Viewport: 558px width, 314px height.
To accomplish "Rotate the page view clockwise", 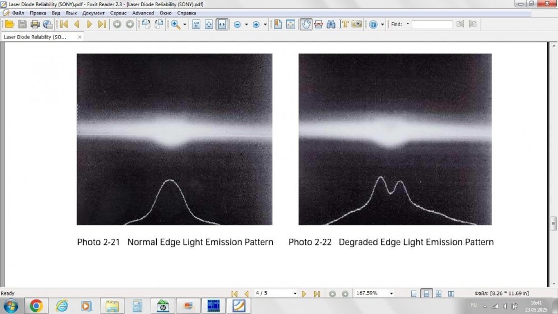I will coord(146,25).
